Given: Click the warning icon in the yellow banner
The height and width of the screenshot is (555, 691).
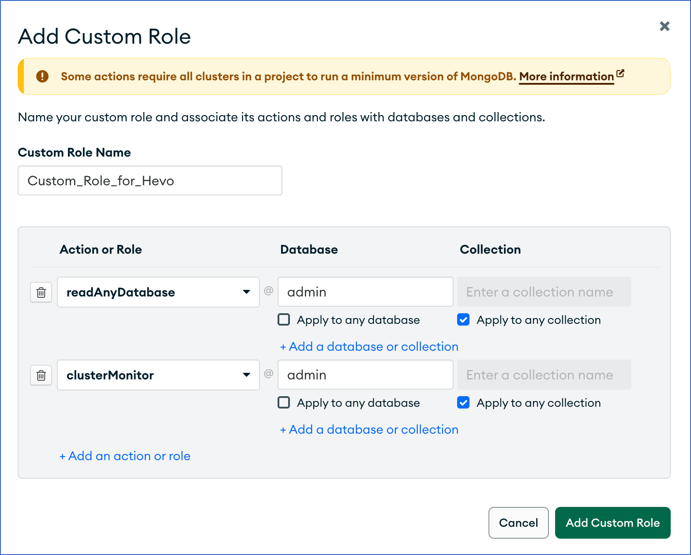Looking at the screenshot, I should (x=42, y=76).
